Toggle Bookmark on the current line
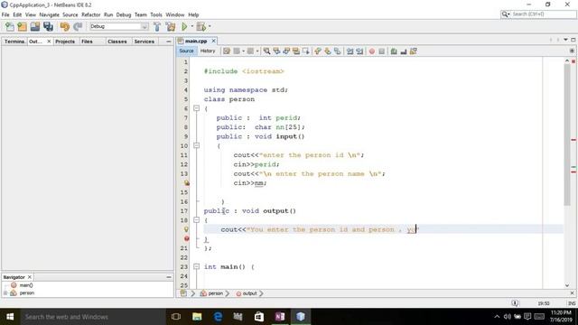This screenshot has height=325, width=578. point(337,51)
